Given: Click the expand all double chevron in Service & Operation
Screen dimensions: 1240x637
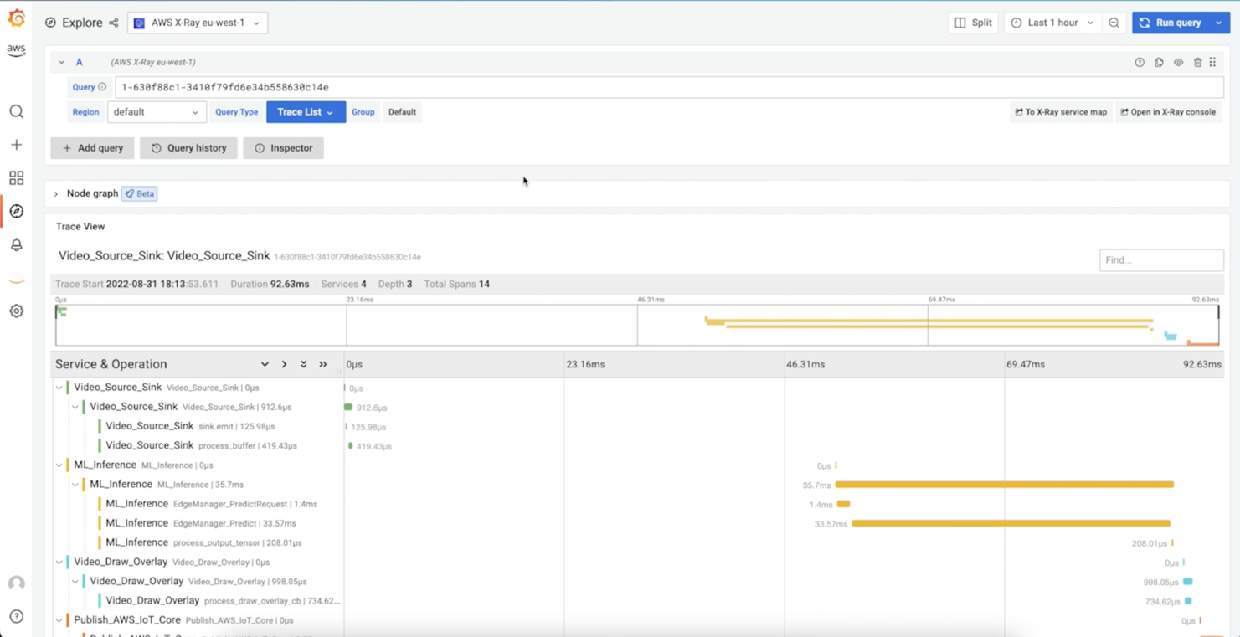Looking at the screenshot, I should click(304, 364).
